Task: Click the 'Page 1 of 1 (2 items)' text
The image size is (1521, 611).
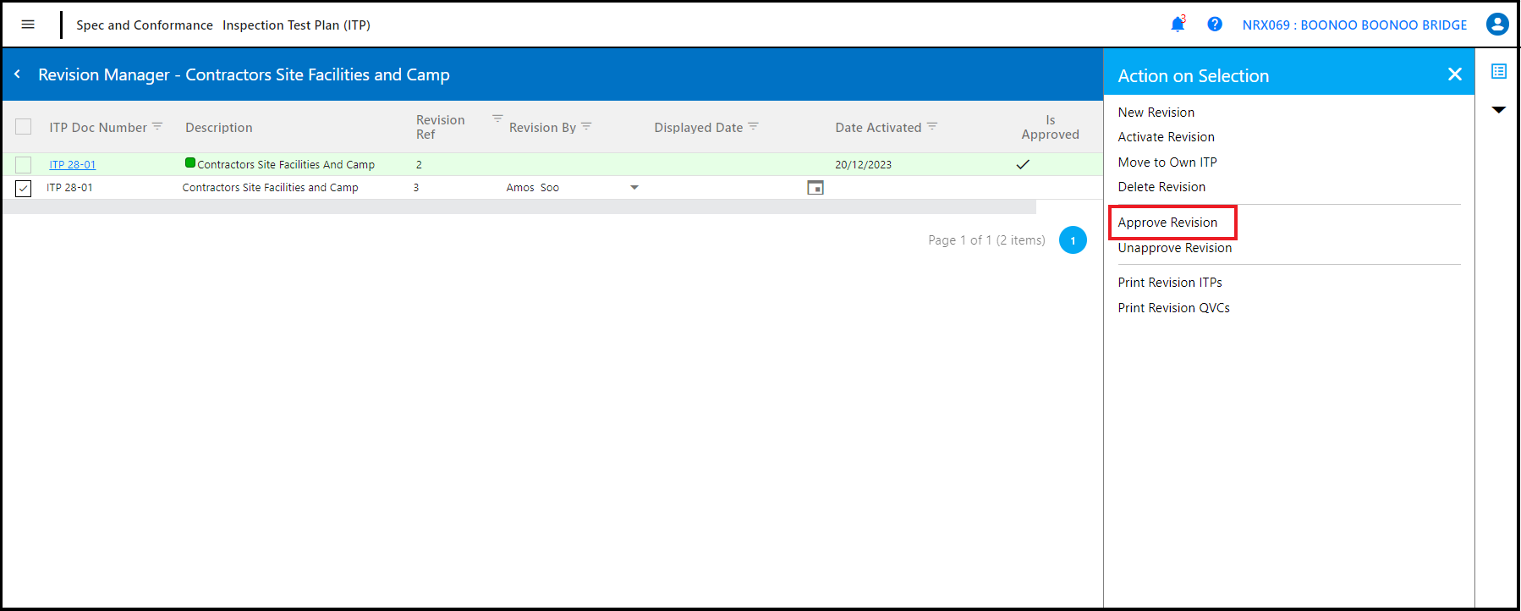Action: [x=986, y=240]
